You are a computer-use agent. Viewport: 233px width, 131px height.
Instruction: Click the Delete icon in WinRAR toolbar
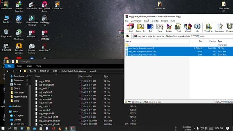[169, 28]
